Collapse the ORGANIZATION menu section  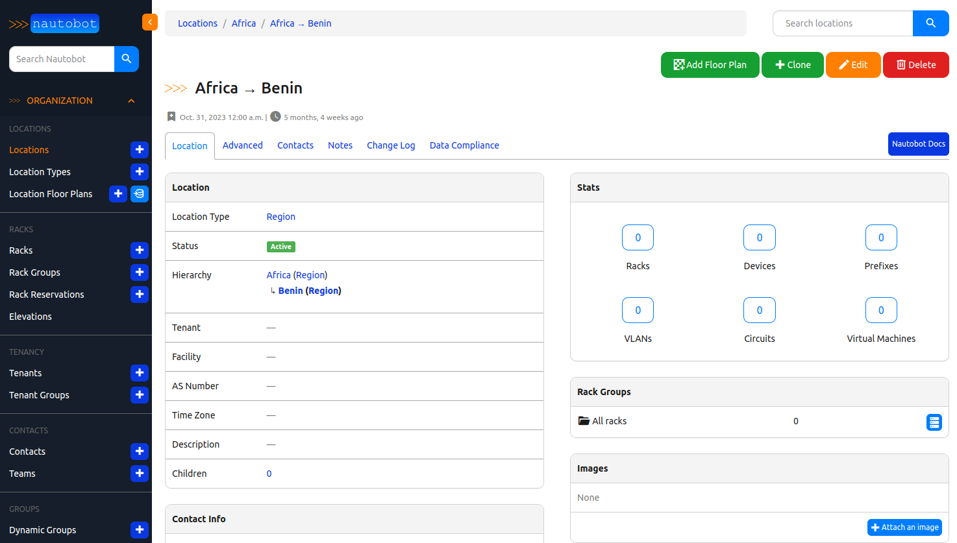click(131, 101)
